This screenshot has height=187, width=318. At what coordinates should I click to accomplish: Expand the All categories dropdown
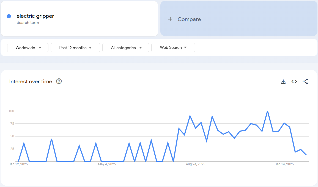pyautogui.click(x=125, y=48)
